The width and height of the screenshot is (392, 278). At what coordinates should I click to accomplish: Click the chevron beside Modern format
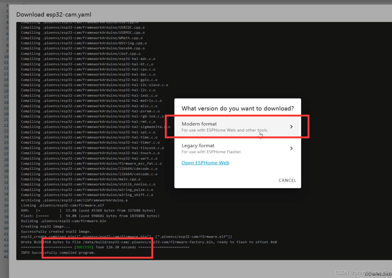[291, 127]
